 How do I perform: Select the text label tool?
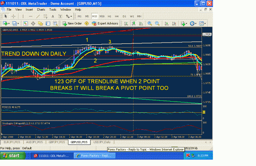[x=60, y=16]
